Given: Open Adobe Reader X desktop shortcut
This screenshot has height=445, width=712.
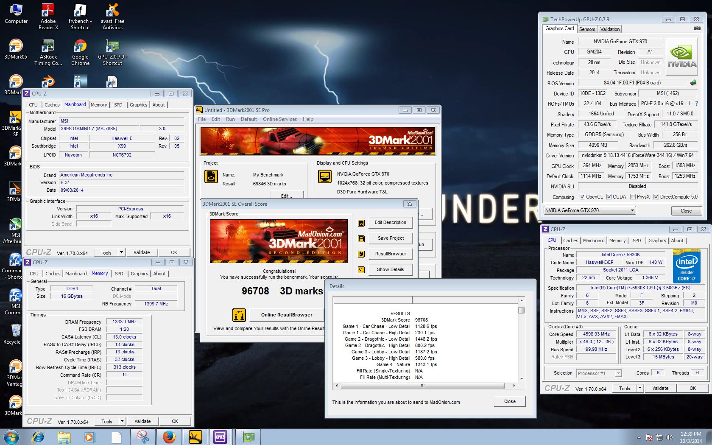Looking at the screenshot, I should [x=48, y=16].
